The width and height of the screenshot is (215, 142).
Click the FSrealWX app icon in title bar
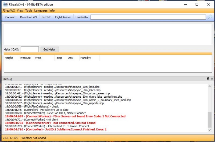tap(5, 4)
